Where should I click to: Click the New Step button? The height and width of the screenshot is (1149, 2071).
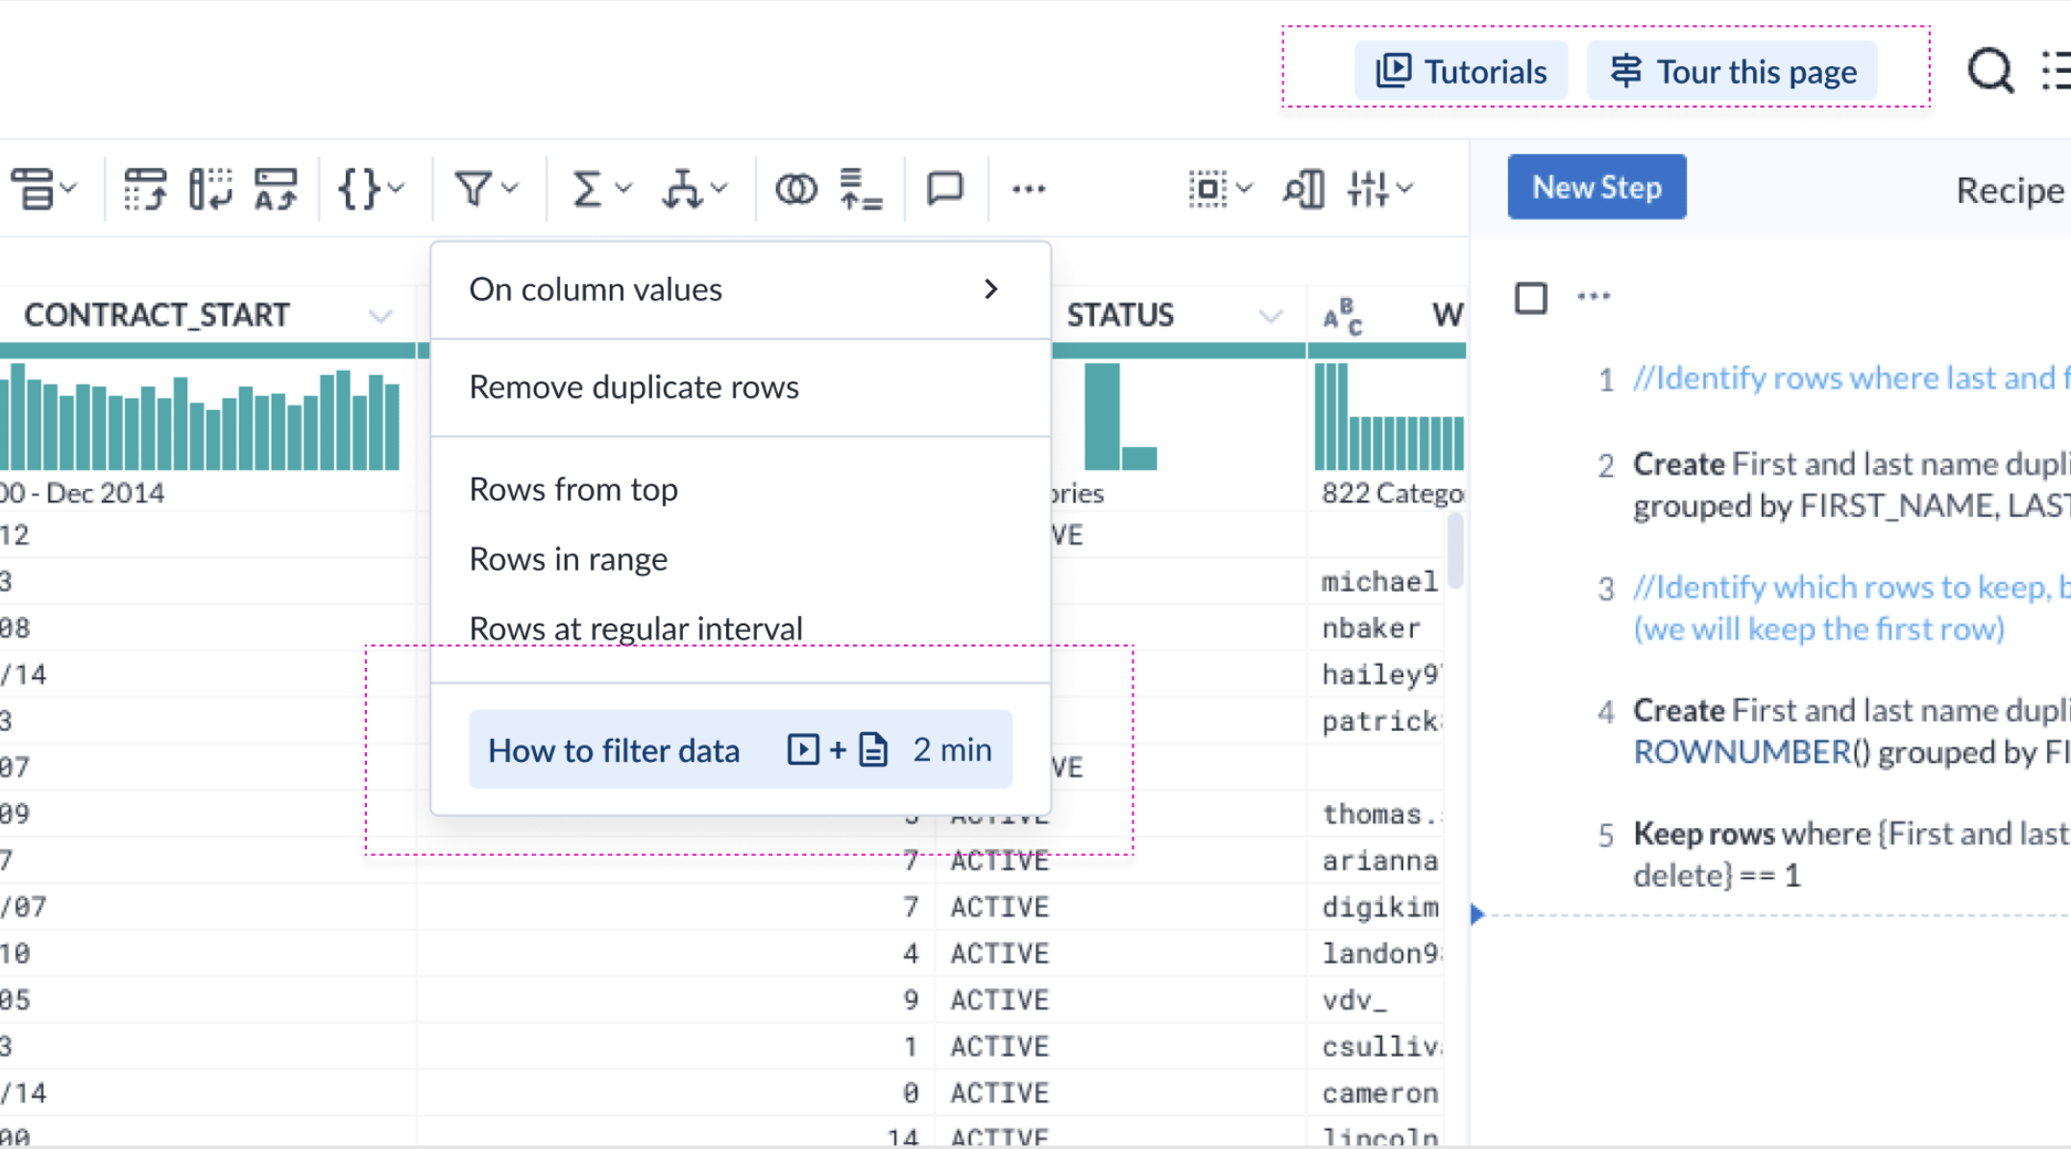1596,187
